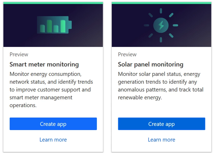Create app from Smart meter monitoring template

[53, 124]
